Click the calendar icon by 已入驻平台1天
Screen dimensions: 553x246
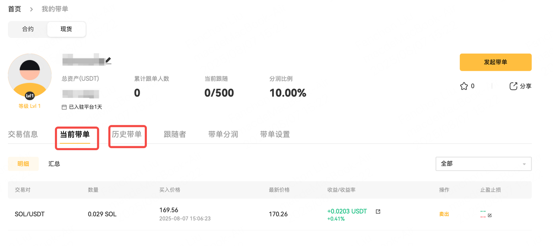pos(64,107)
